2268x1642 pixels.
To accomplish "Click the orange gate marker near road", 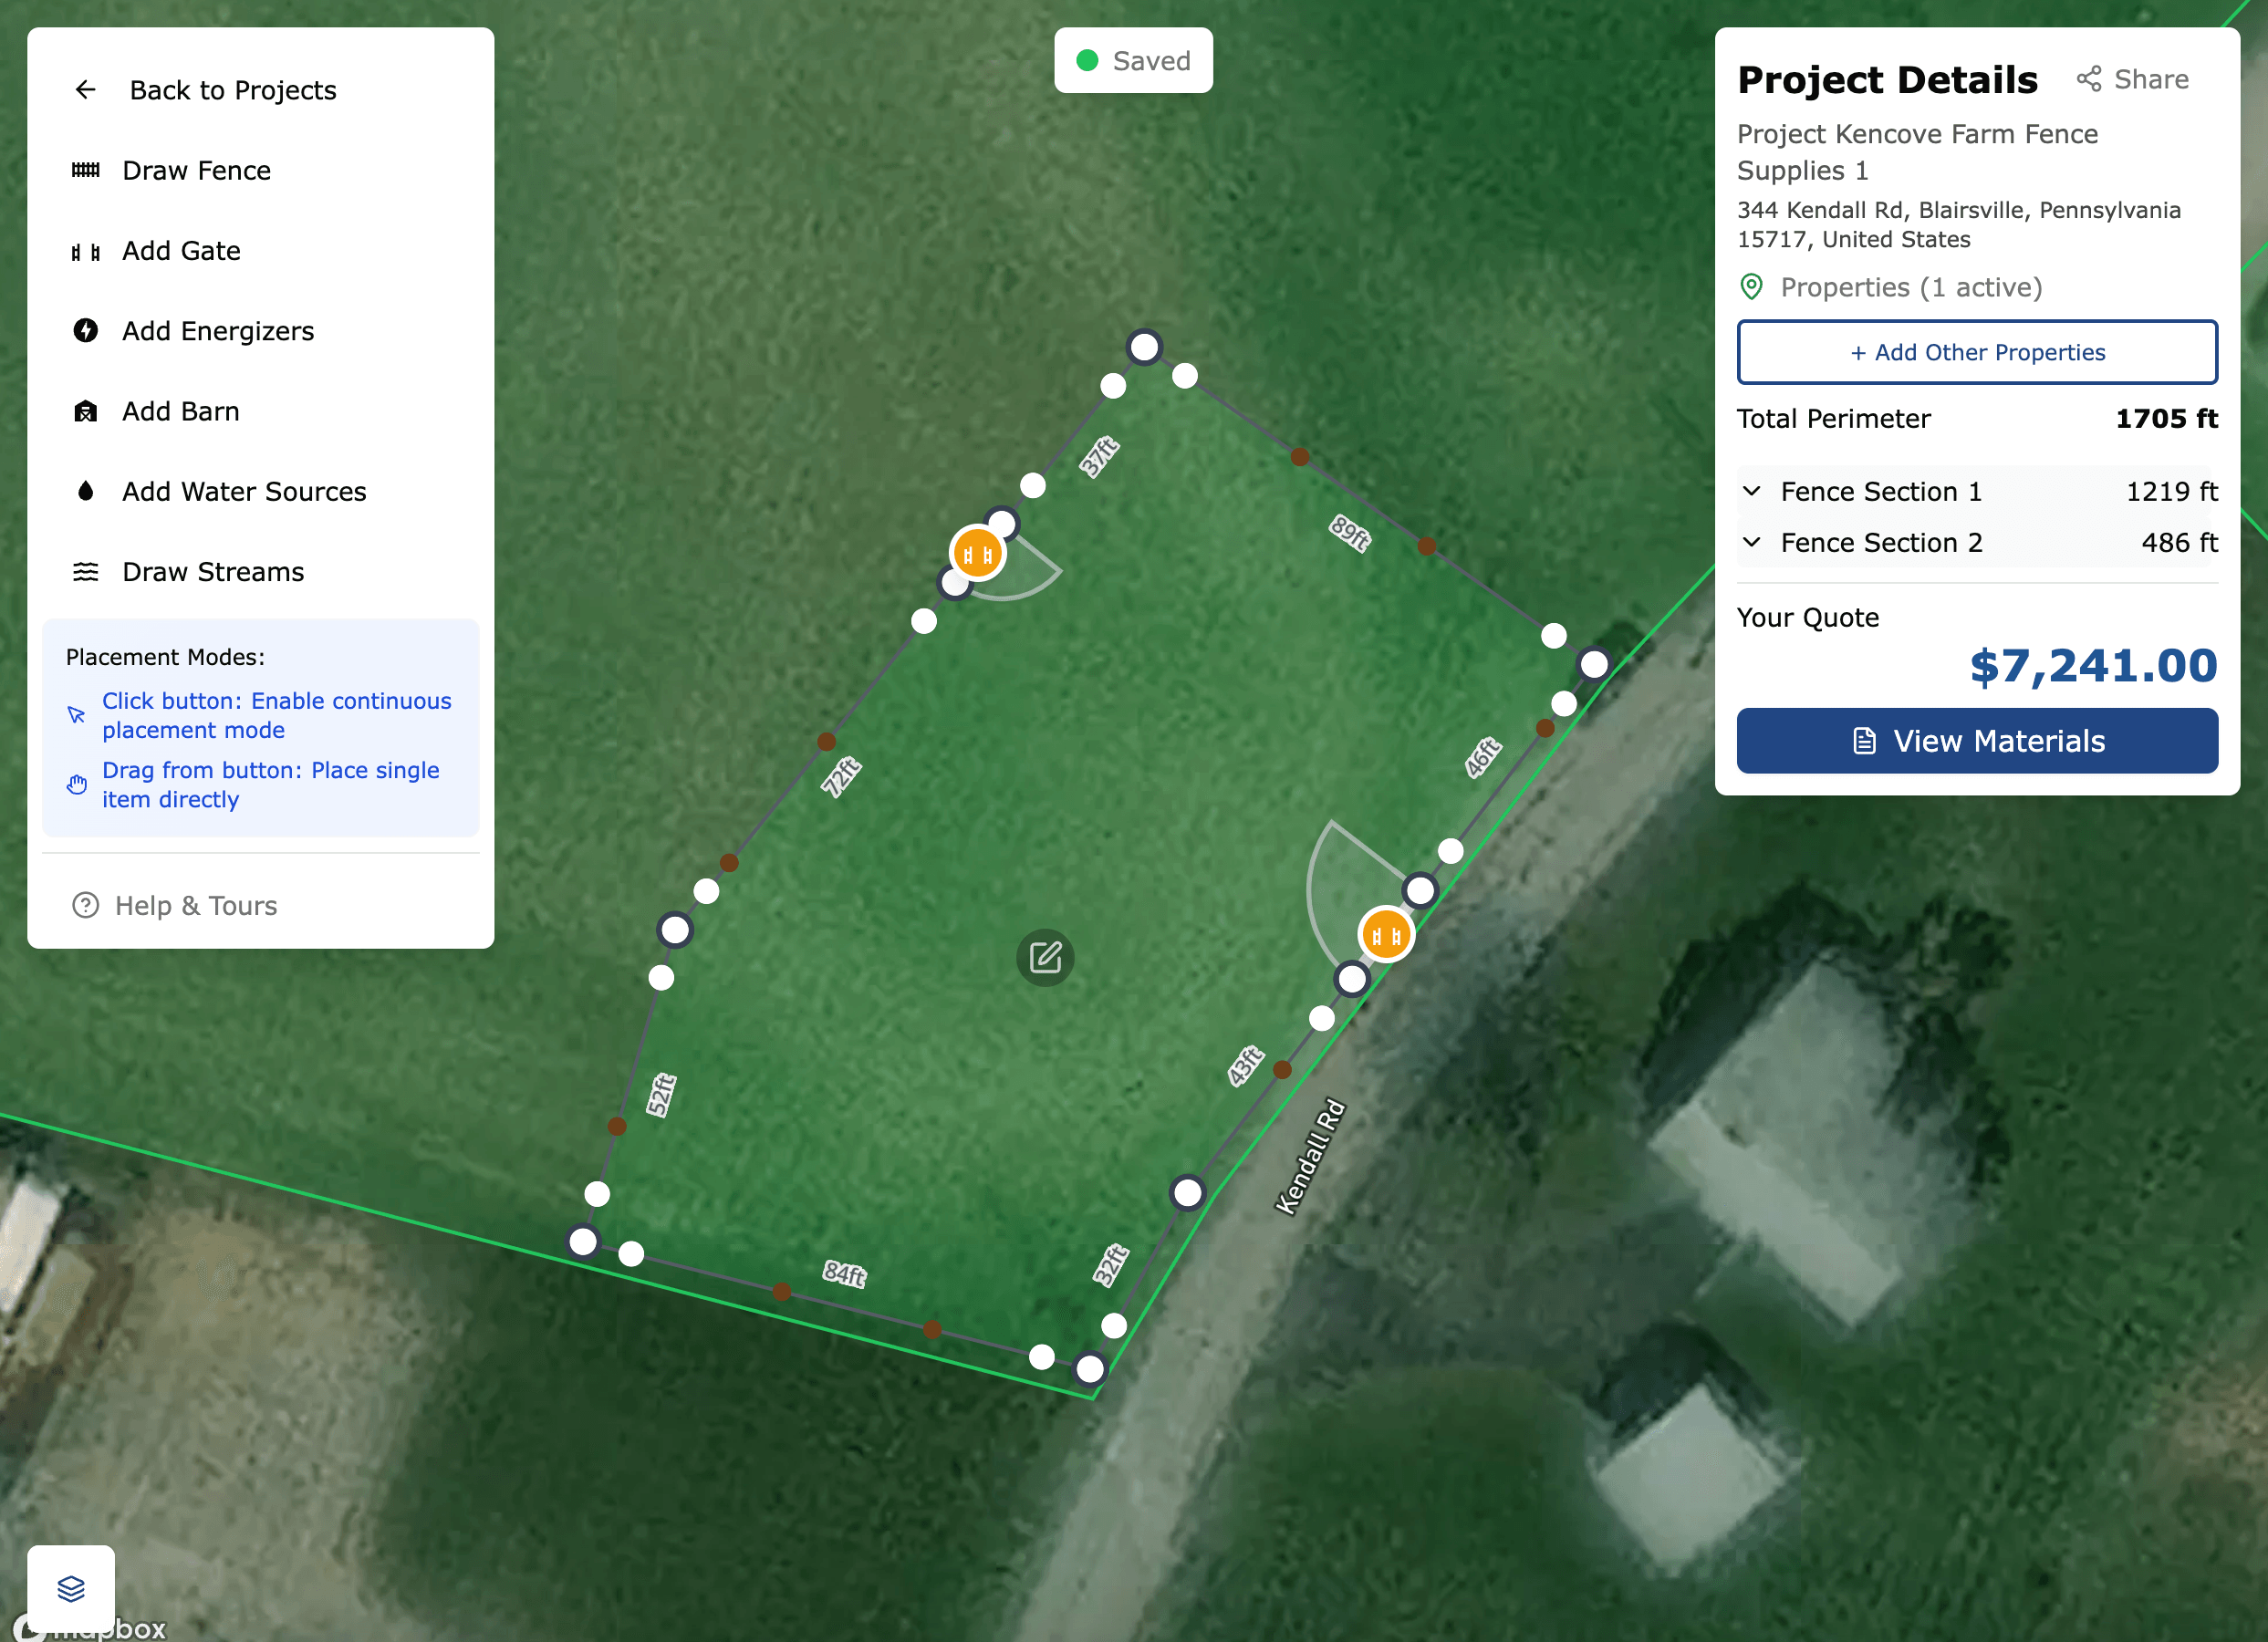I will [x=1386, y=935].
